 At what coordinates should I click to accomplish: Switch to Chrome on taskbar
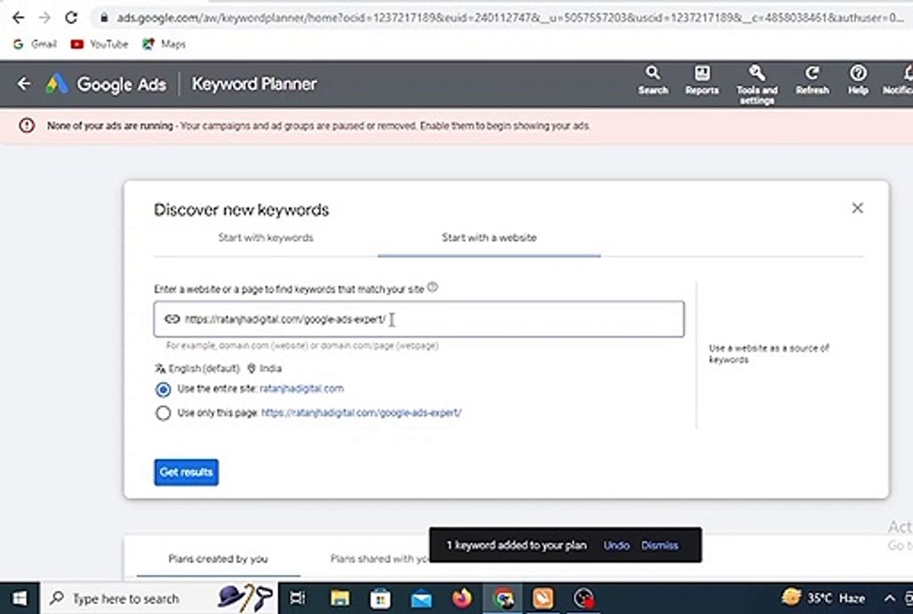503,599
